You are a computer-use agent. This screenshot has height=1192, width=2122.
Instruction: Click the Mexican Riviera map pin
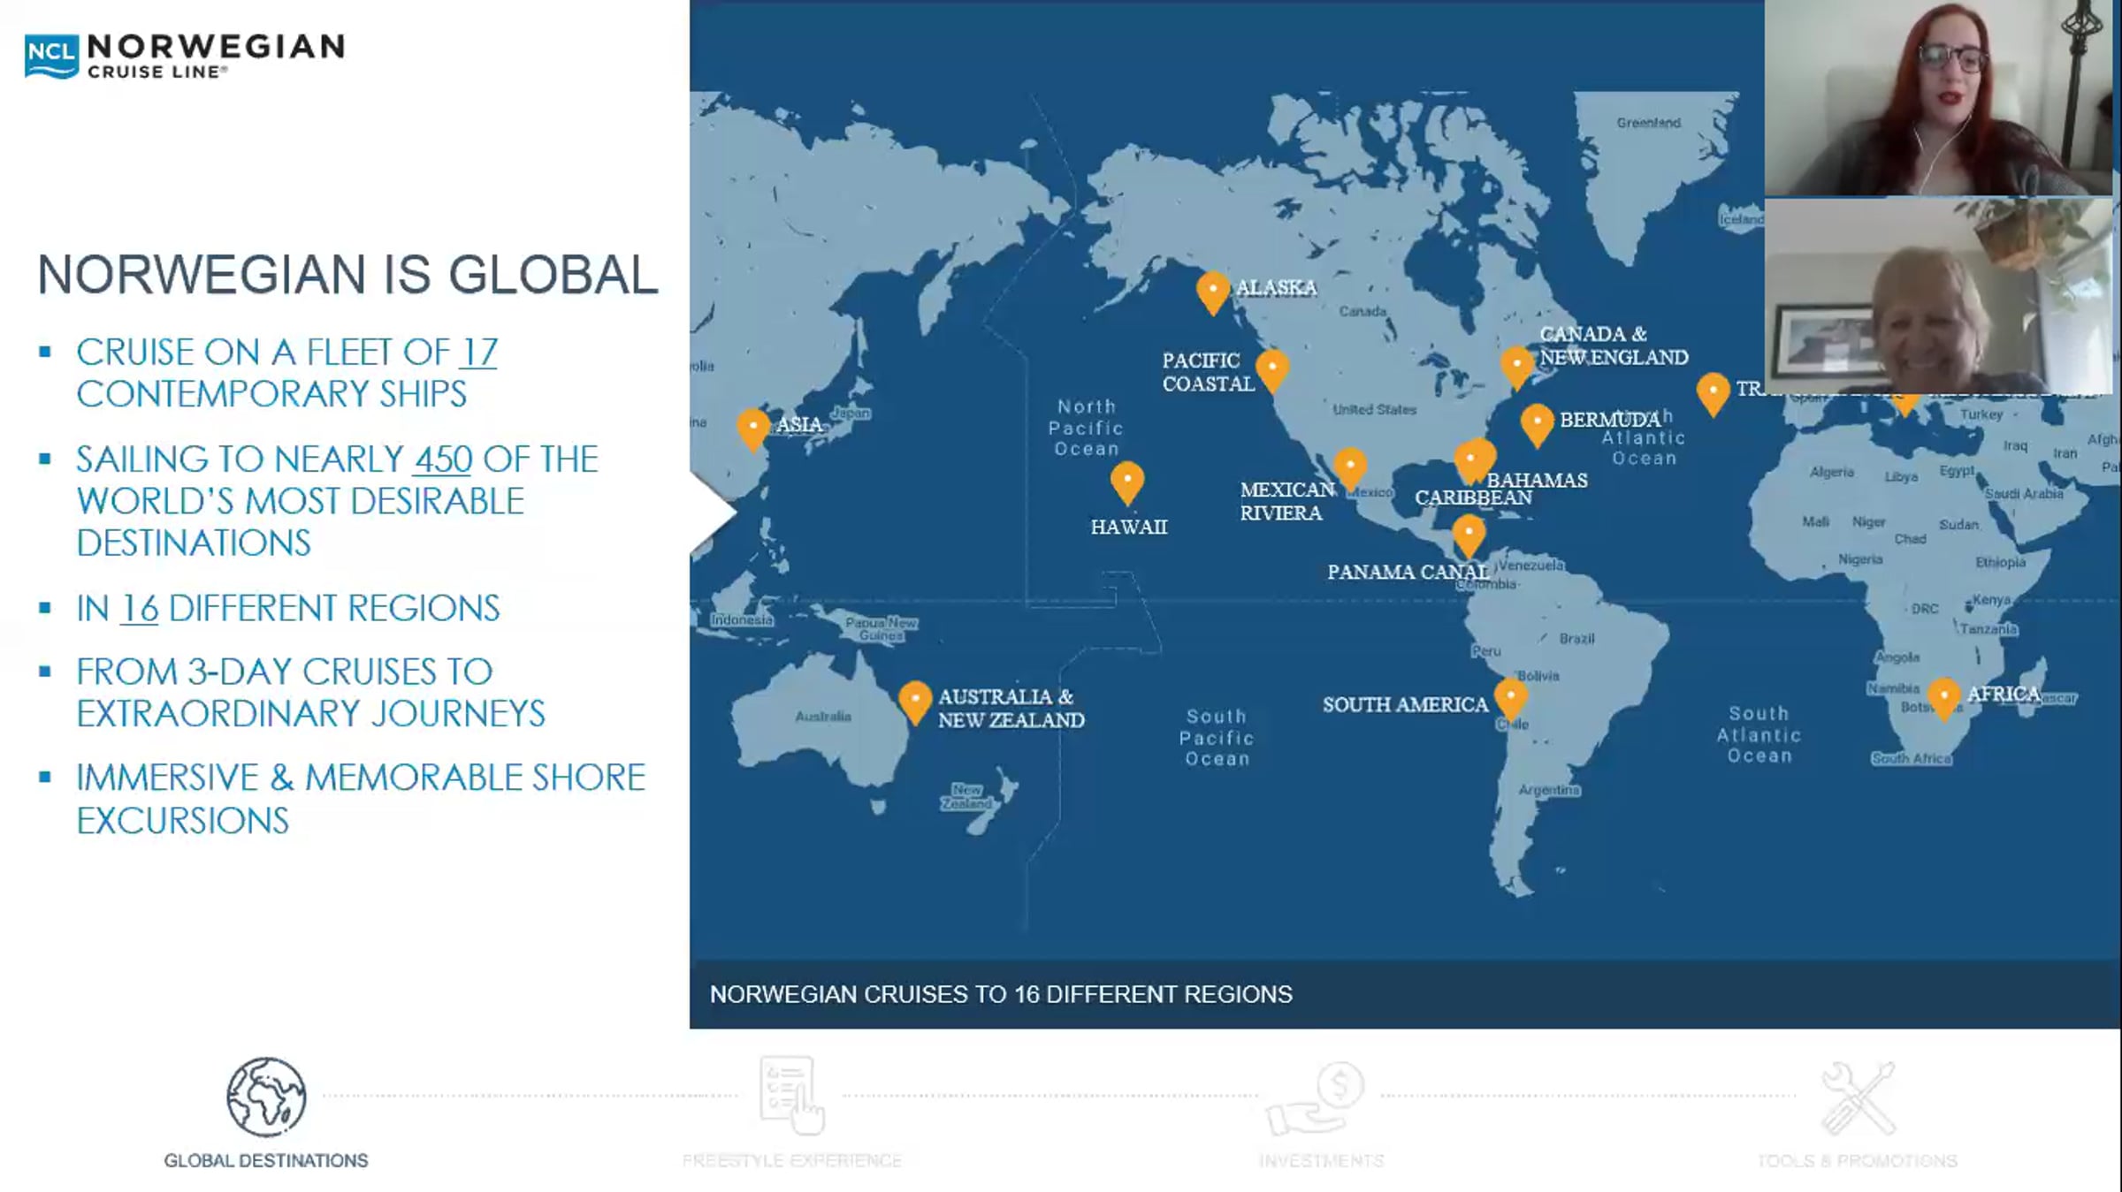tap(1350, 469)
